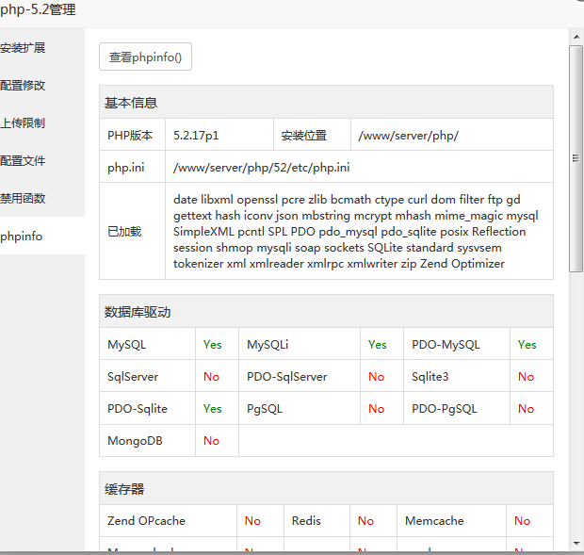The width and height of the screenshot is (584, 555).
Task: Click No status next to PDO-SqlServer
Action: [376, 377]
